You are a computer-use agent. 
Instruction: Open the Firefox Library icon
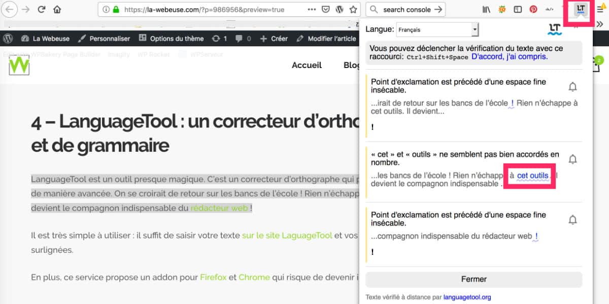(487, 9)
